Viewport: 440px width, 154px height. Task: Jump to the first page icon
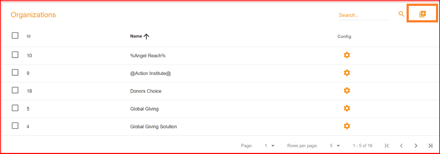point(387,146)
